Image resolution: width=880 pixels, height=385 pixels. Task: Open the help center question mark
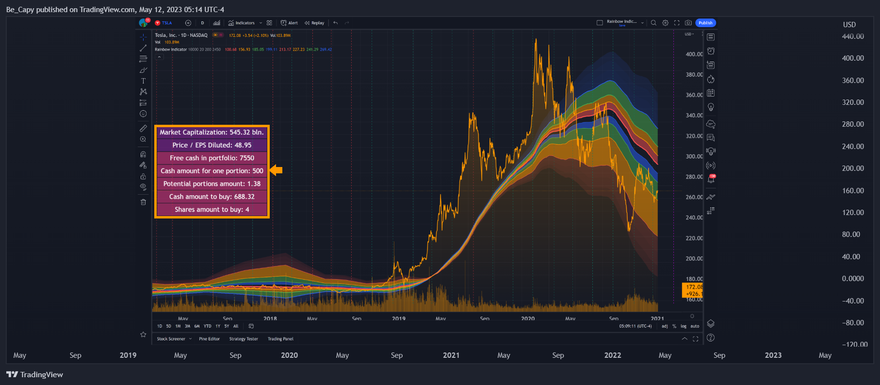711,337
